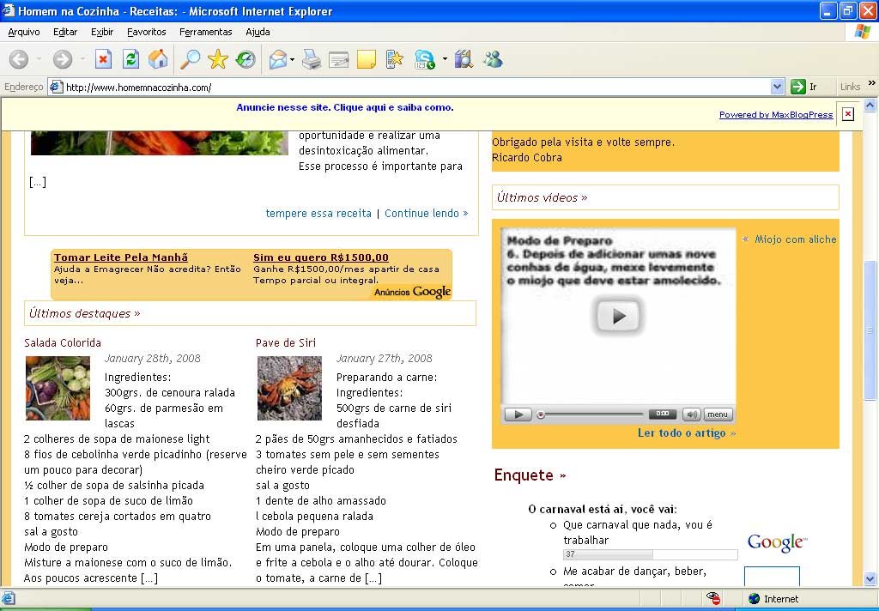This screenshot has height=611, width=879.
Task: Expand the Links toolbar chevron
Action: pos(871,86)
